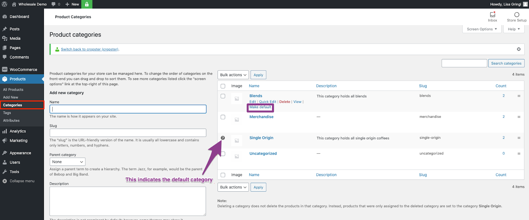Check the Blends category checkbox
The height and width of the screenshot is (220, 529).
pyautogui.click(x=223, y=96)
